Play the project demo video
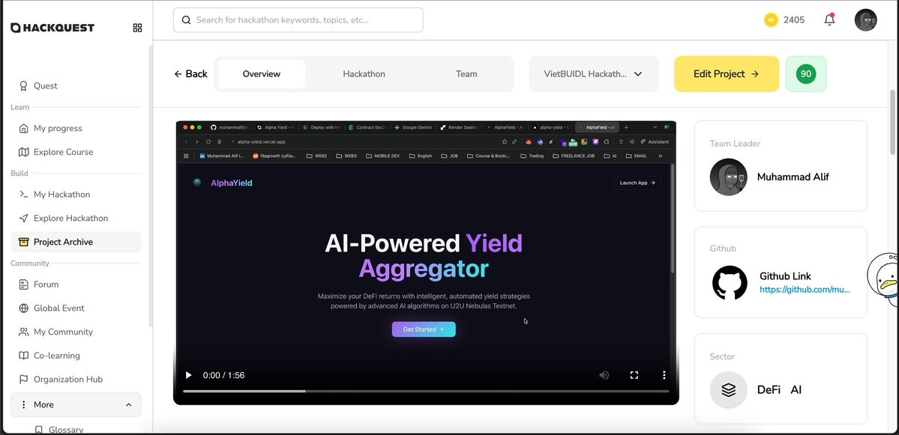 [189, 375]
